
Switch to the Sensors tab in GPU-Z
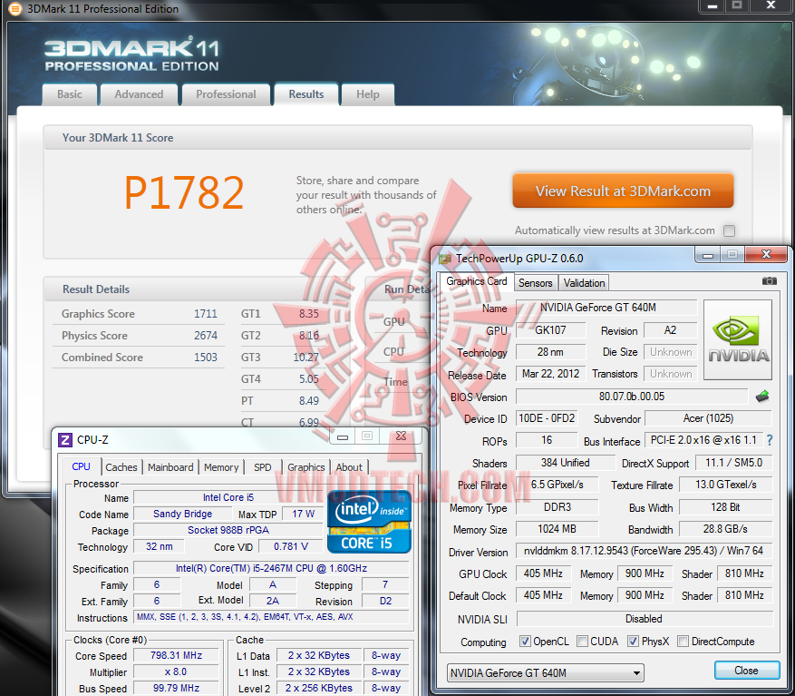coord(536,283)
